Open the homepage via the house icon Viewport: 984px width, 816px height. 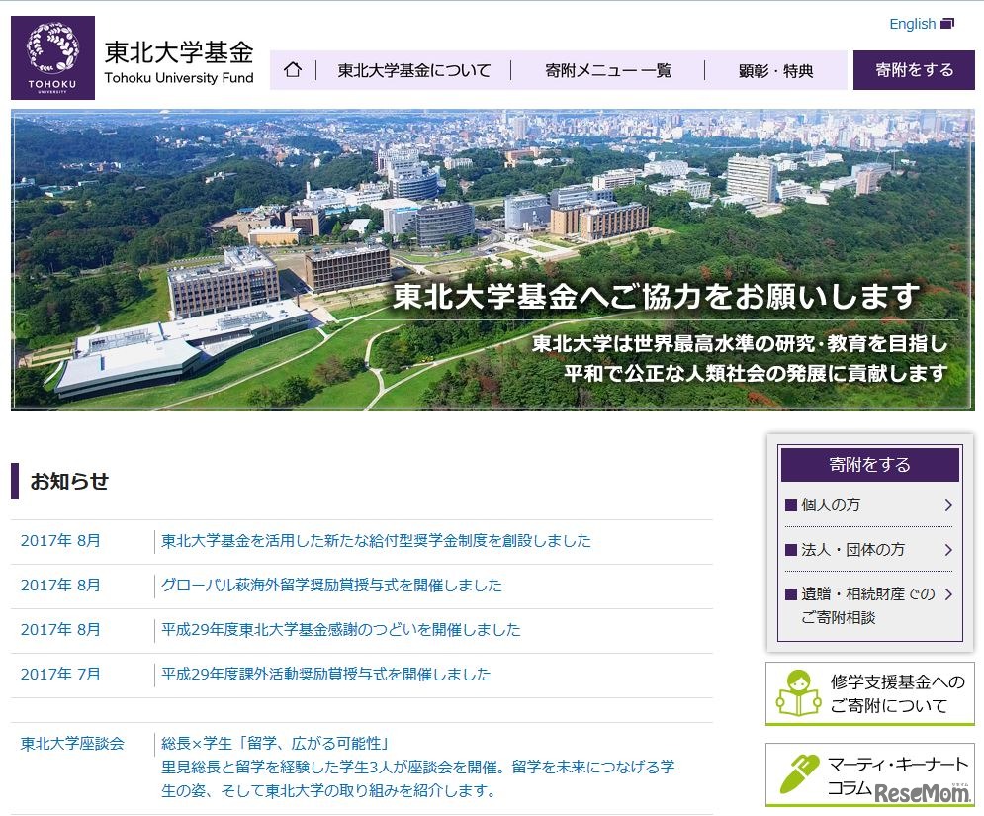coord(293,69)
